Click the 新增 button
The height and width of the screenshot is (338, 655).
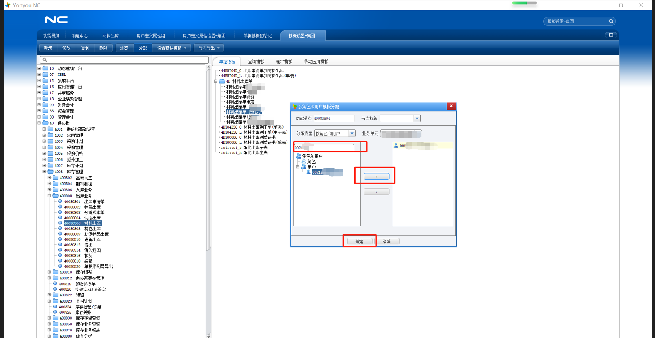[x=48, y=48]
